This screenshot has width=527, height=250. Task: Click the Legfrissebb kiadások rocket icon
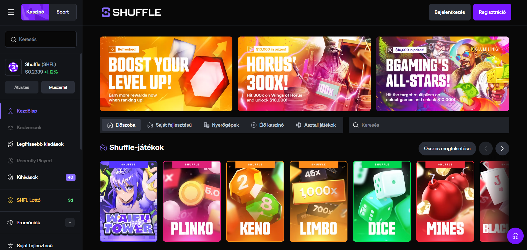(11, 144)
